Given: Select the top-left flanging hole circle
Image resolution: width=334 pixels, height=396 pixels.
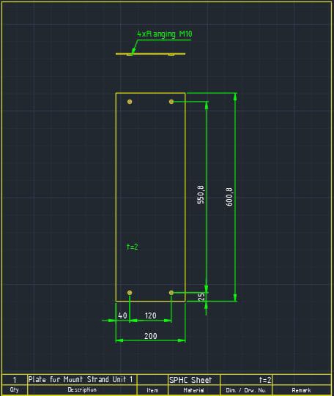Looking at the screenshot, I should click(130, 102).
